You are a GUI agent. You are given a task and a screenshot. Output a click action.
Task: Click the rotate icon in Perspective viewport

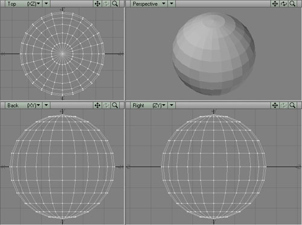click(x=284, y=4)
